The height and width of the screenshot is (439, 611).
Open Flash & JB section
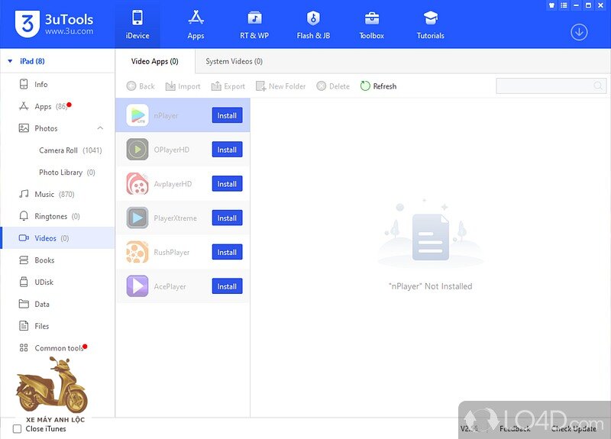313,24
